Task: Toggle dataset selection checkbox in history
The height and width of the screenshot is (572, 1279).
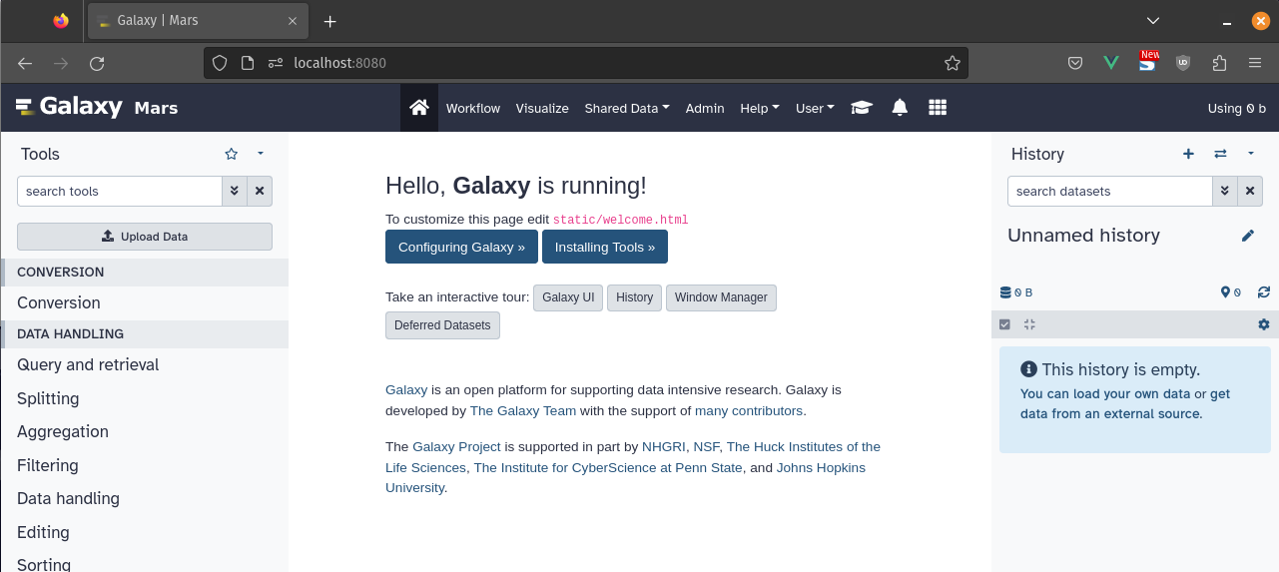Action: 1005,324
